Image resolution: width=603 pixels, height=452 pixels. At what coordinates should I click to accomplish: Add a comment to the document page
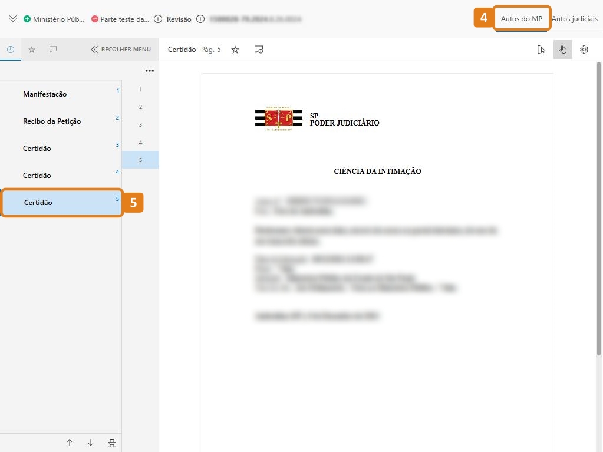(x=259, y=50)
